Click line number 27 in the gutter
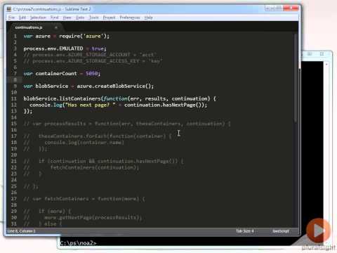This screenshot has width=337, height=253. [x=14, y=199]
